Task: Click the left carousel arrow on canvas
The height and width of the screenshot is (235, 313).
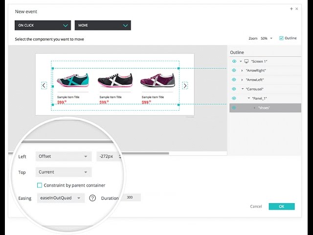Action: [x=44, y=86]
